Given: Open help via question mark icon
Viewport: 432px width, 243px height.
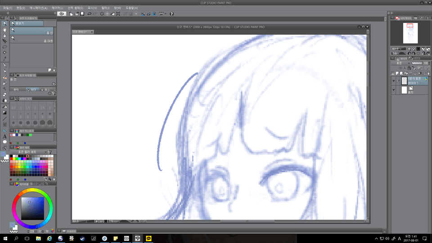Looking at the screenshot, I should tap(171, 14).
